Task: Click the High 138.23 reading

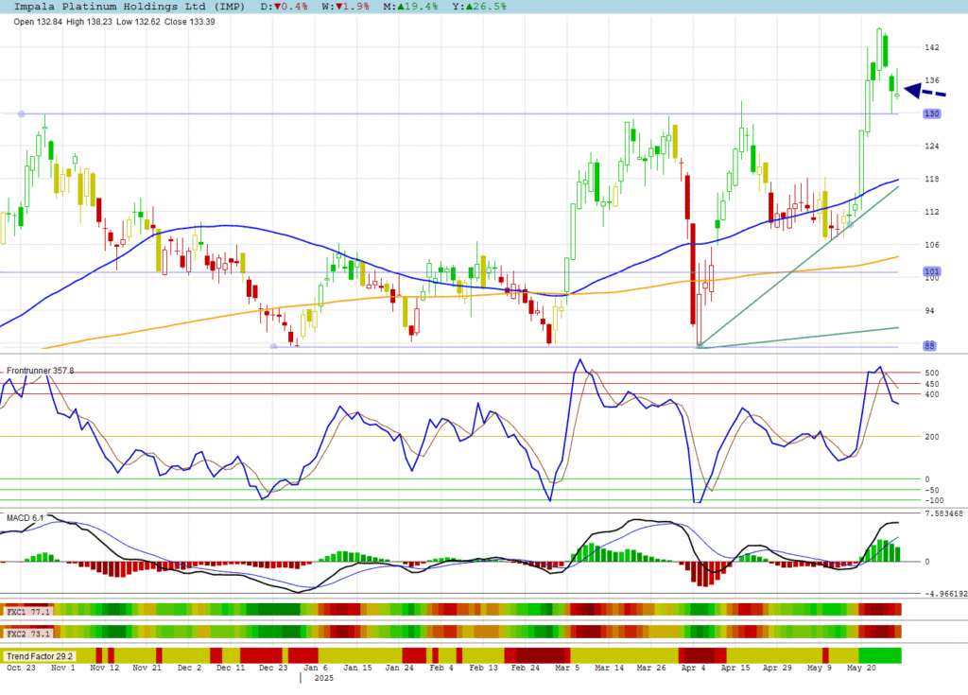Action: pos(89,22)
